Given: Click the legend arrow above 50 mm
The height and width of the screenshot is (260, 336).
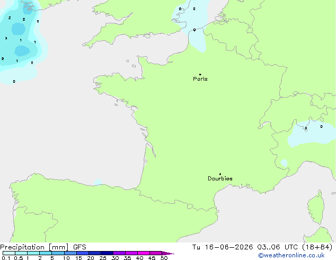Looking at the screenshot, I should pos(168,253).
